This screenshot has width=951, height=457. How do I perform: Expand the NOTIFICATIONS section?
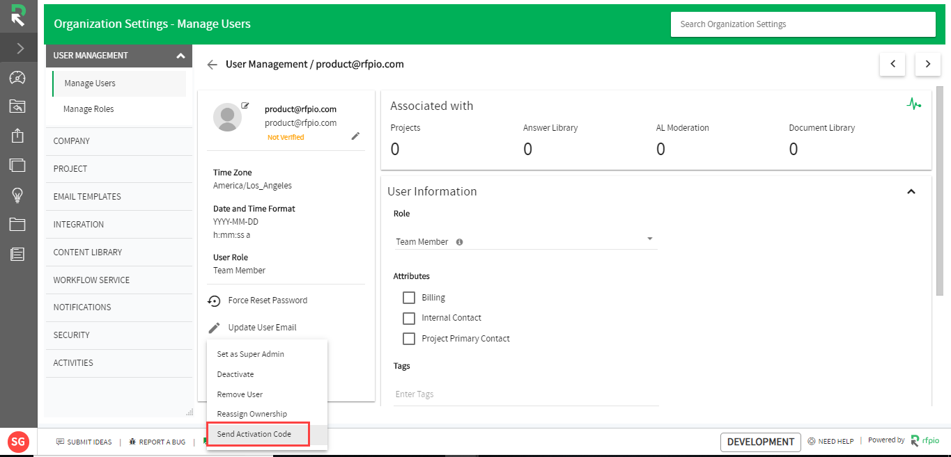coord(119,307)
